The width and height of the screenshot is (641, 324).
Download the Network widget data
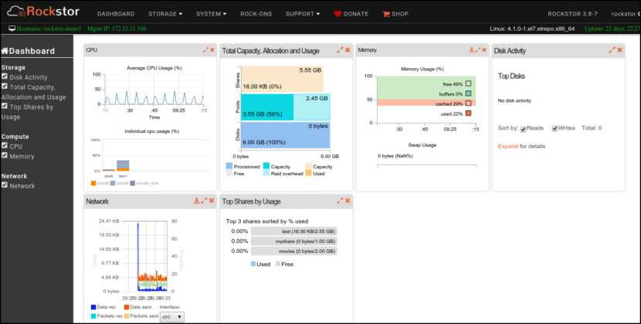(196, 201)
